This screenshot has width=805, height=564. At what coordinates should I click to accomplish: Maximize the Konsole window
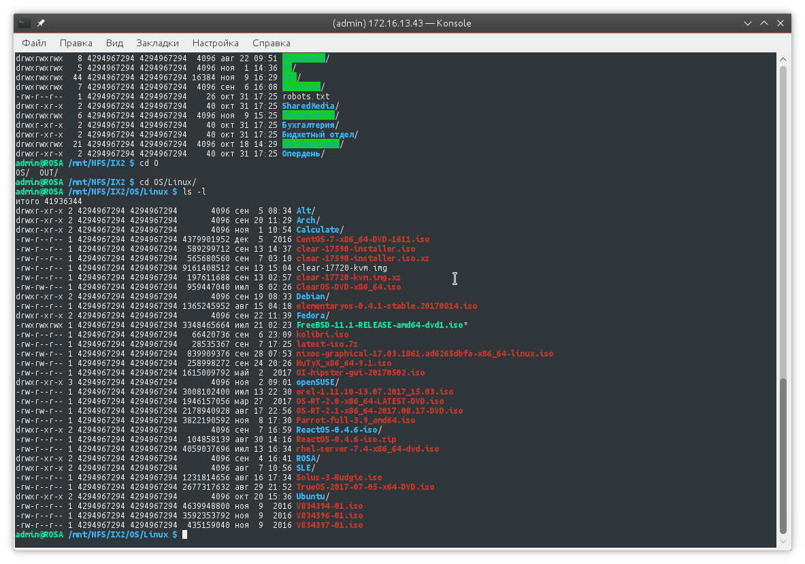(x=764, y=23)
